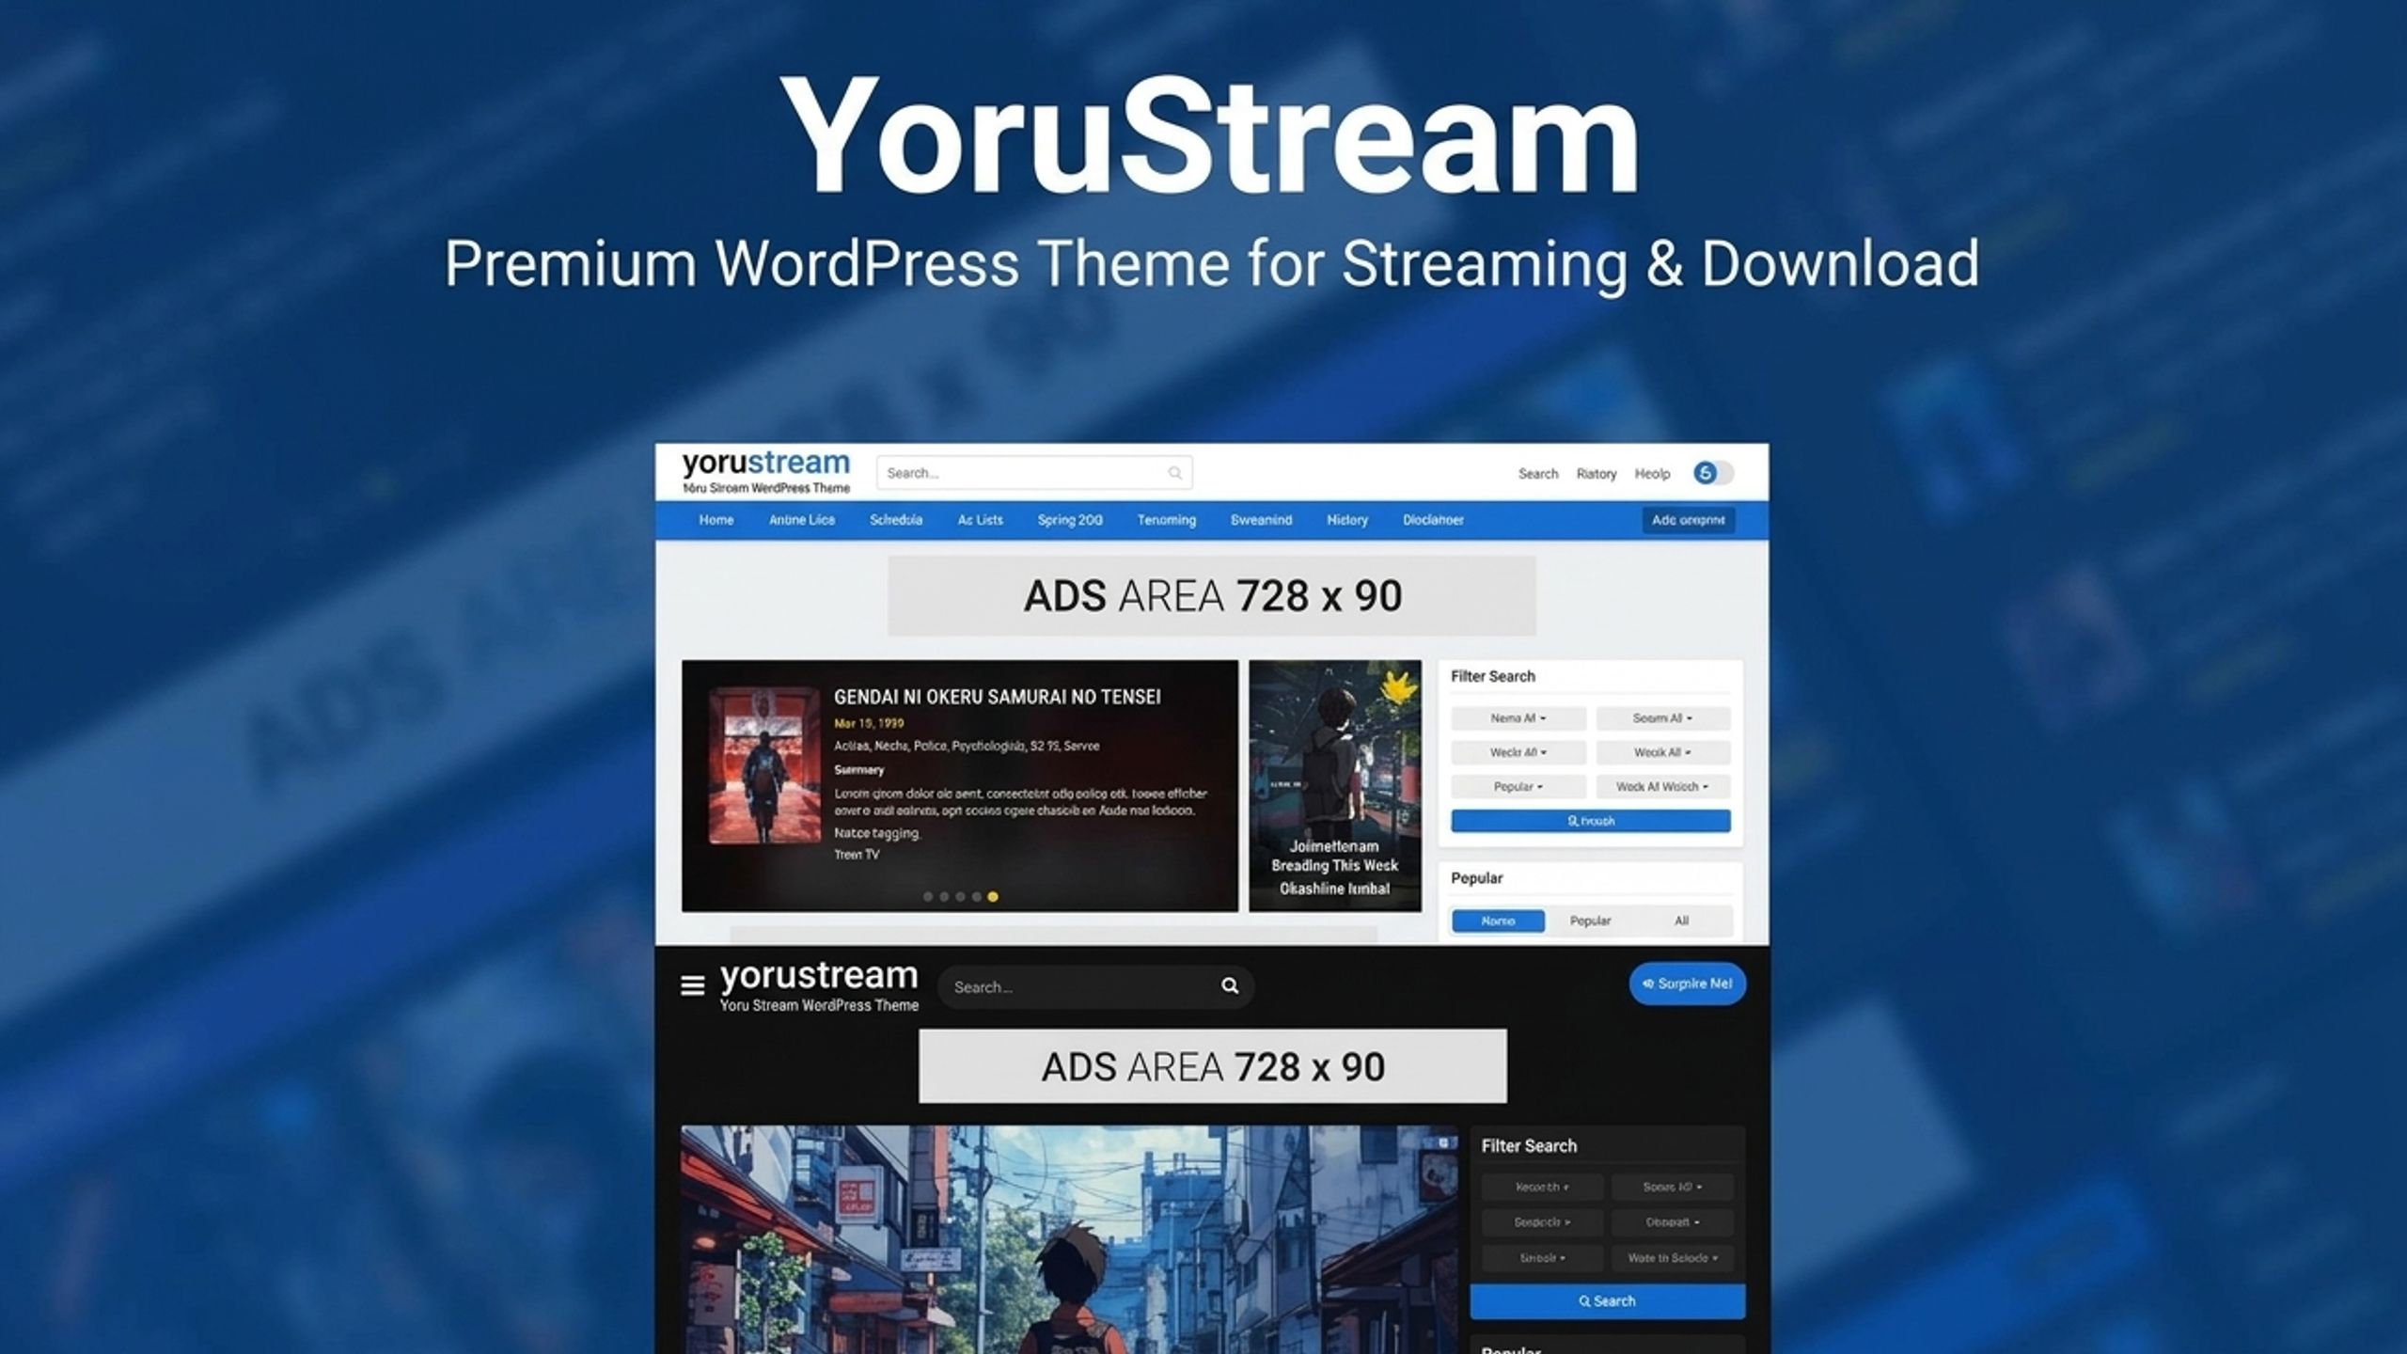2407x1354 pixels.
Task: Select the first gray slider dot
Action: (928, 897)
